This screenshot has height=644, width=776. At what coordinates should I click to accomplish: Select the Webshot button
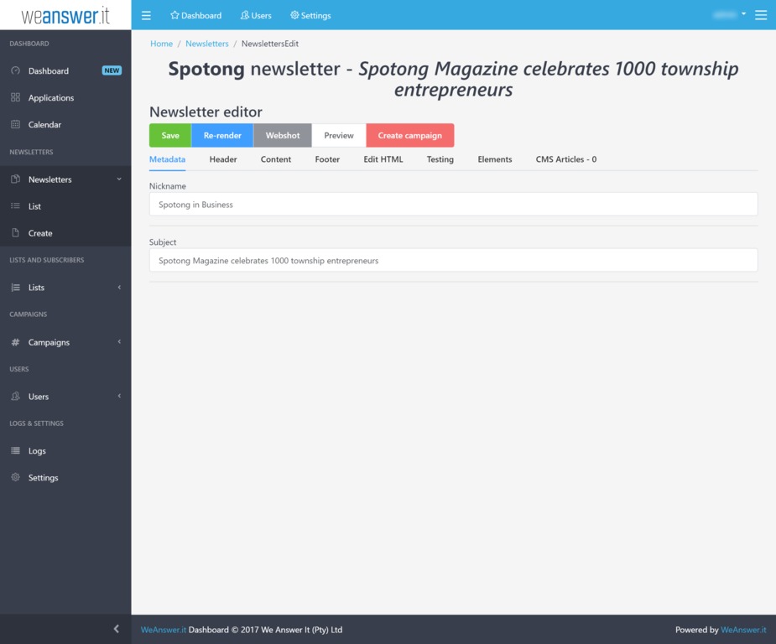tap(282, 136)
